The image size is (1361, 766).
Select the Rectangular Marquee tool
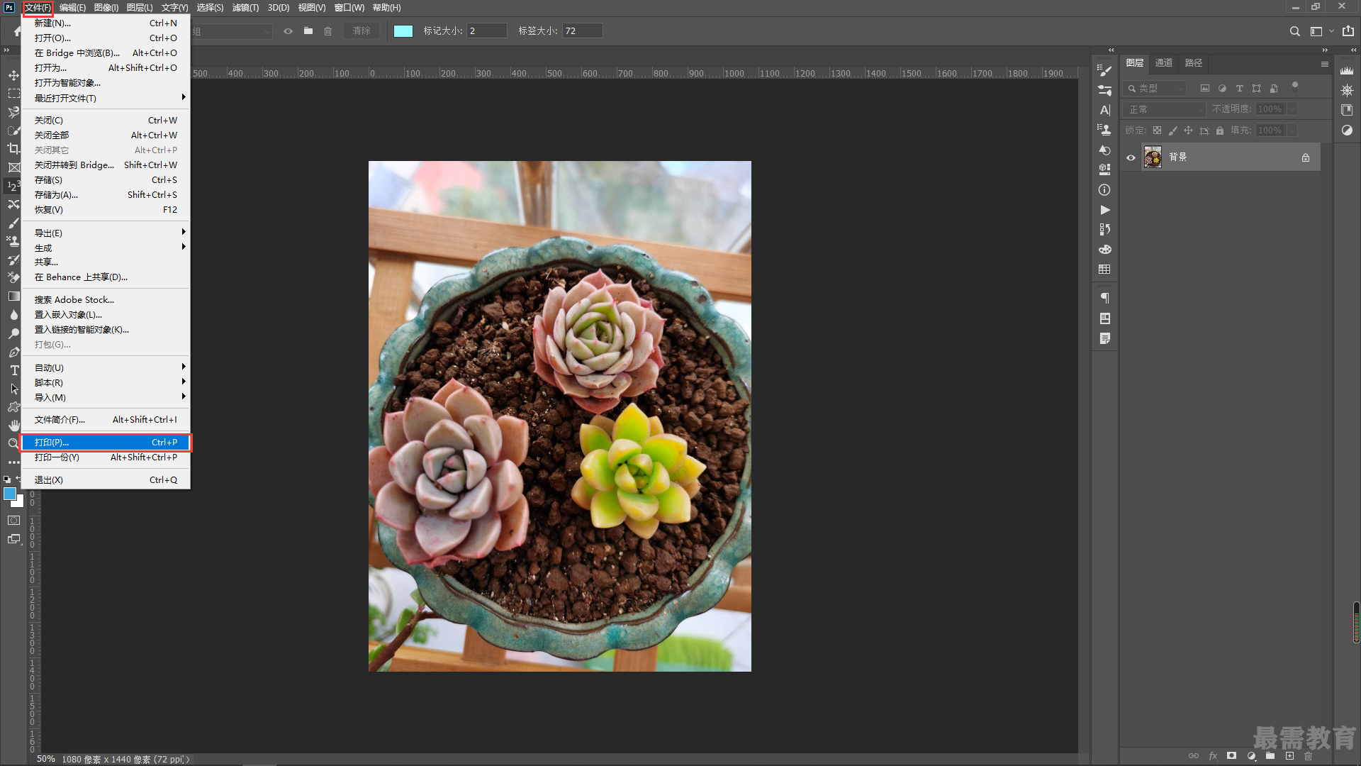click(13, 94)
